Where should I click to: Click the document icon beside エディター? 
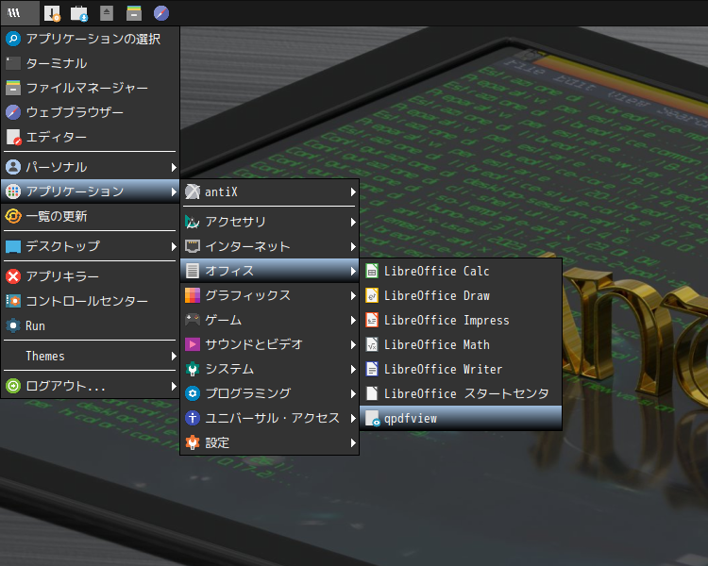click(x=13, y=137)
